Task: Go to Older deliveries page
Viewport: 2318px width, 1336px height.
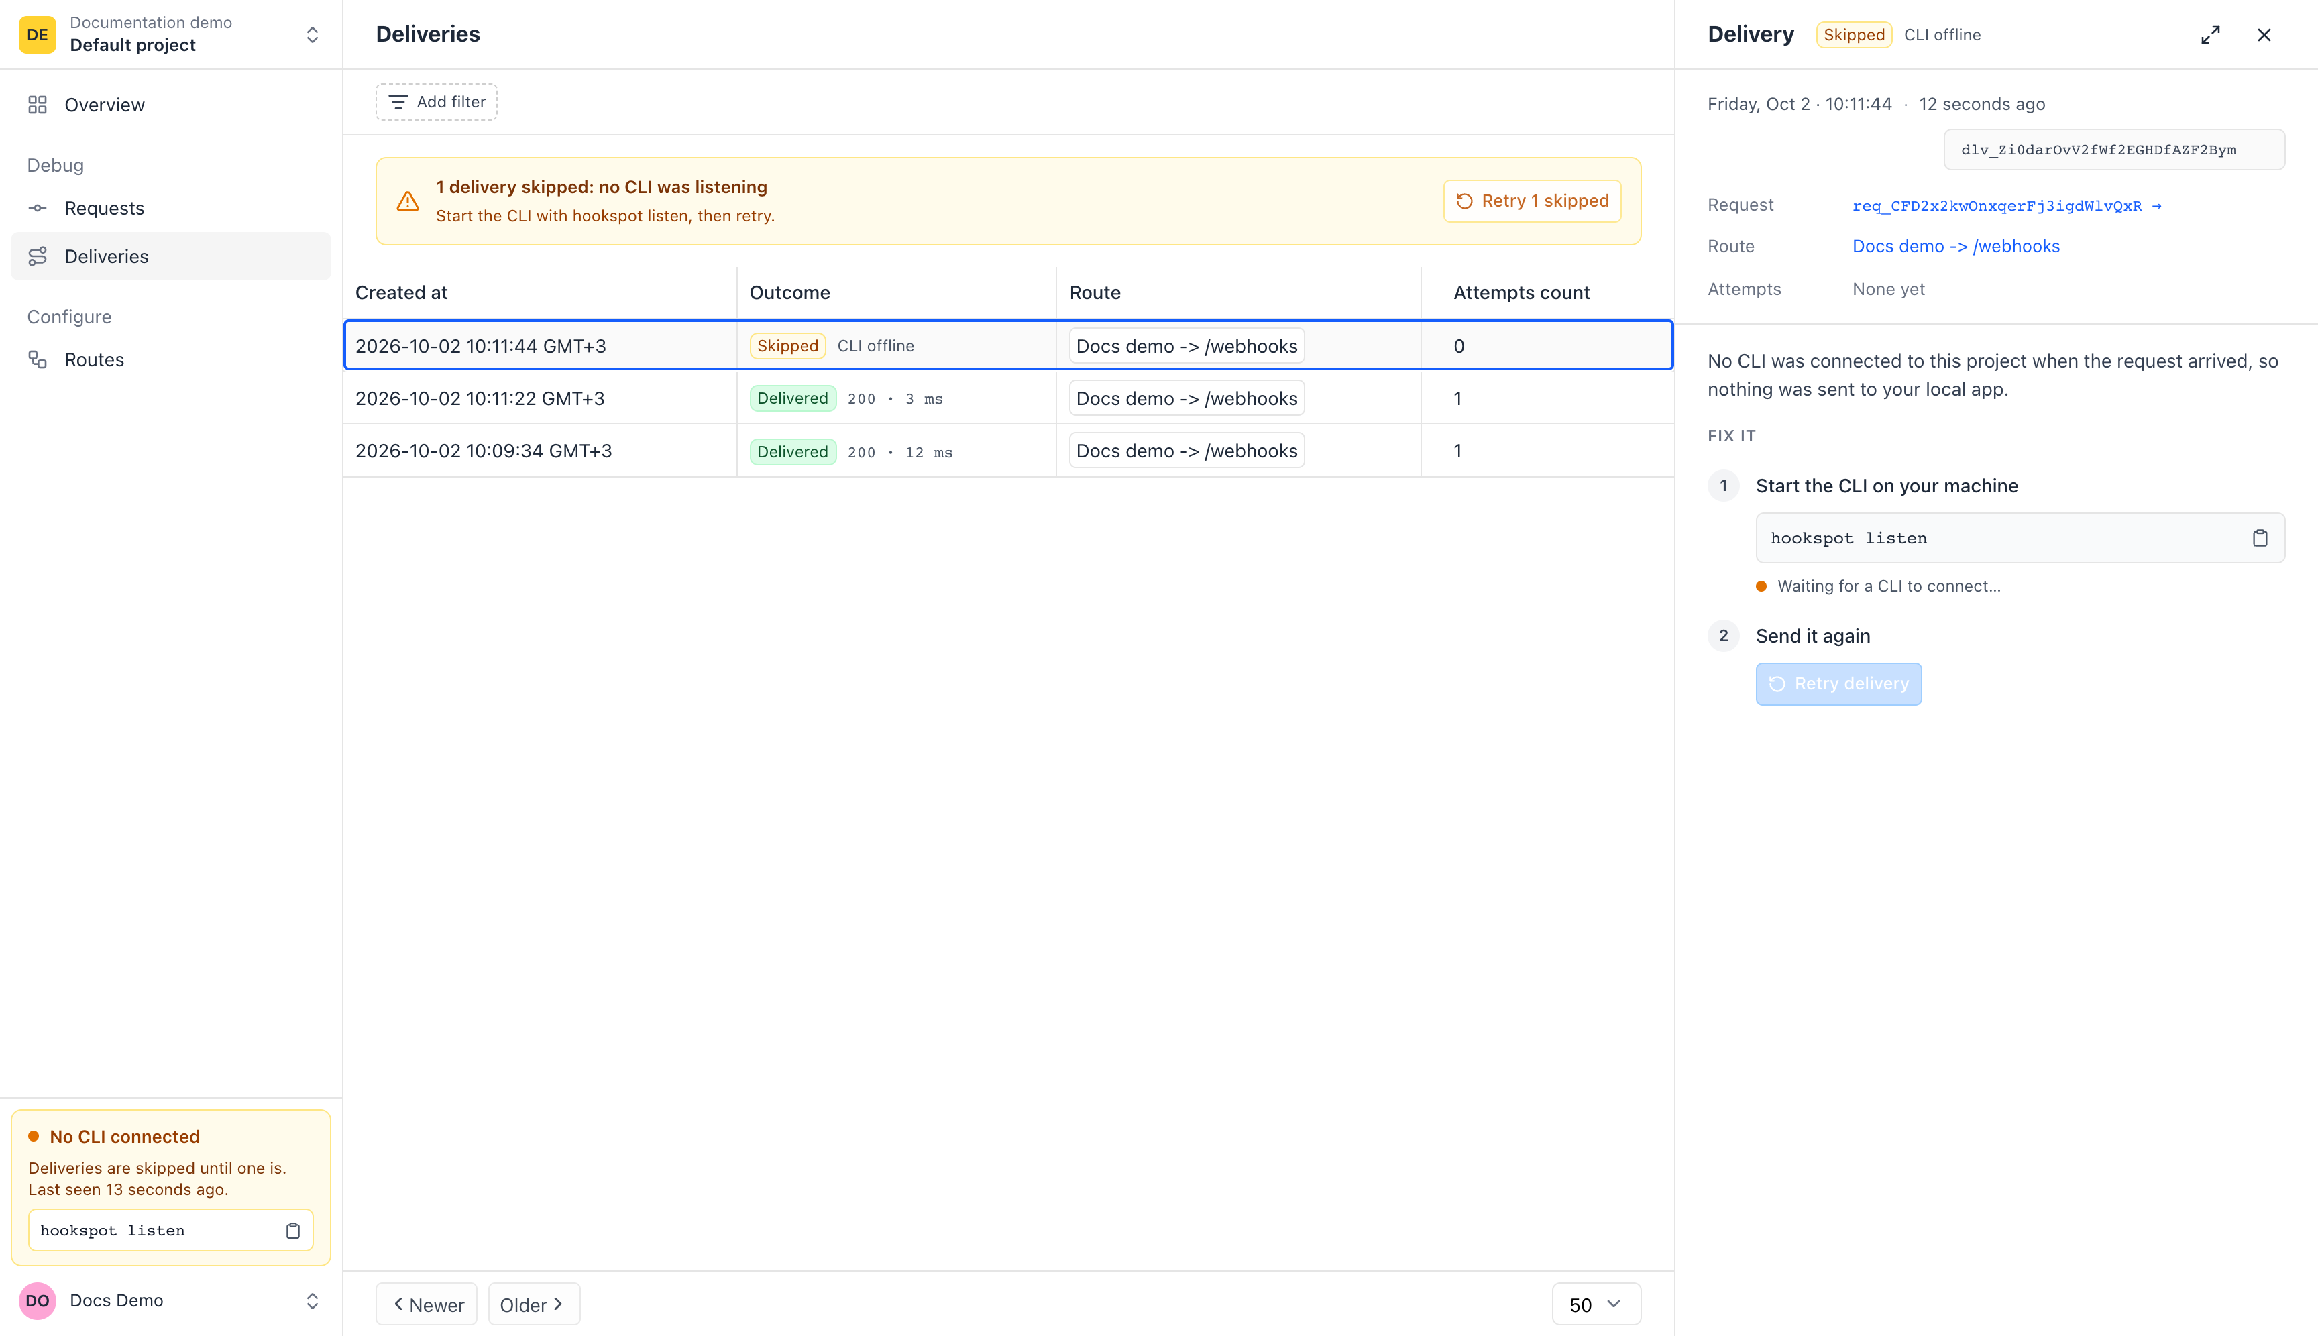Action: click(534, 1304)
